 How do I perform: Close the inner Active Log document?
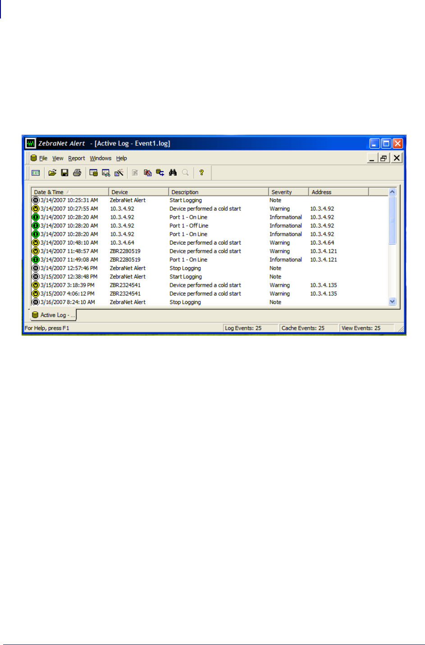pyautogui.click(x=396, y=158)
